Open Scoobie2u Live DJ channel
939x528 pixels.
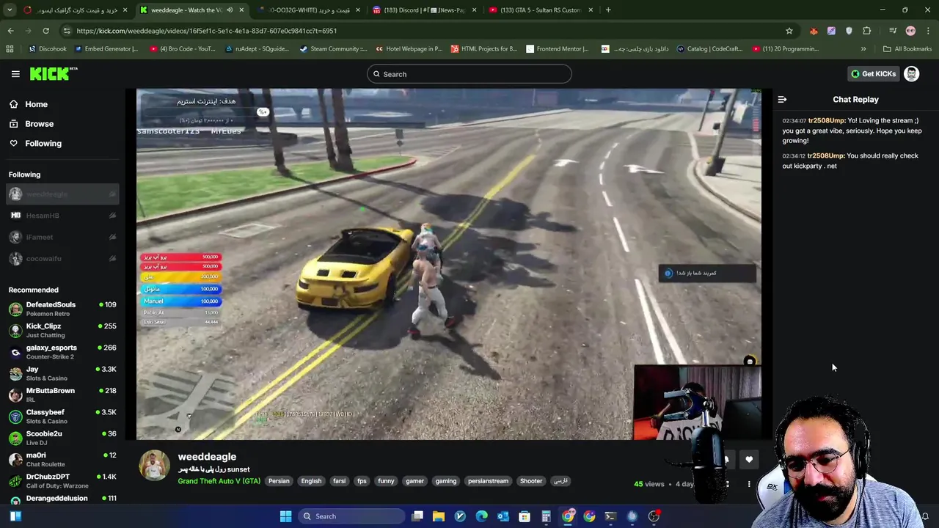62,438
